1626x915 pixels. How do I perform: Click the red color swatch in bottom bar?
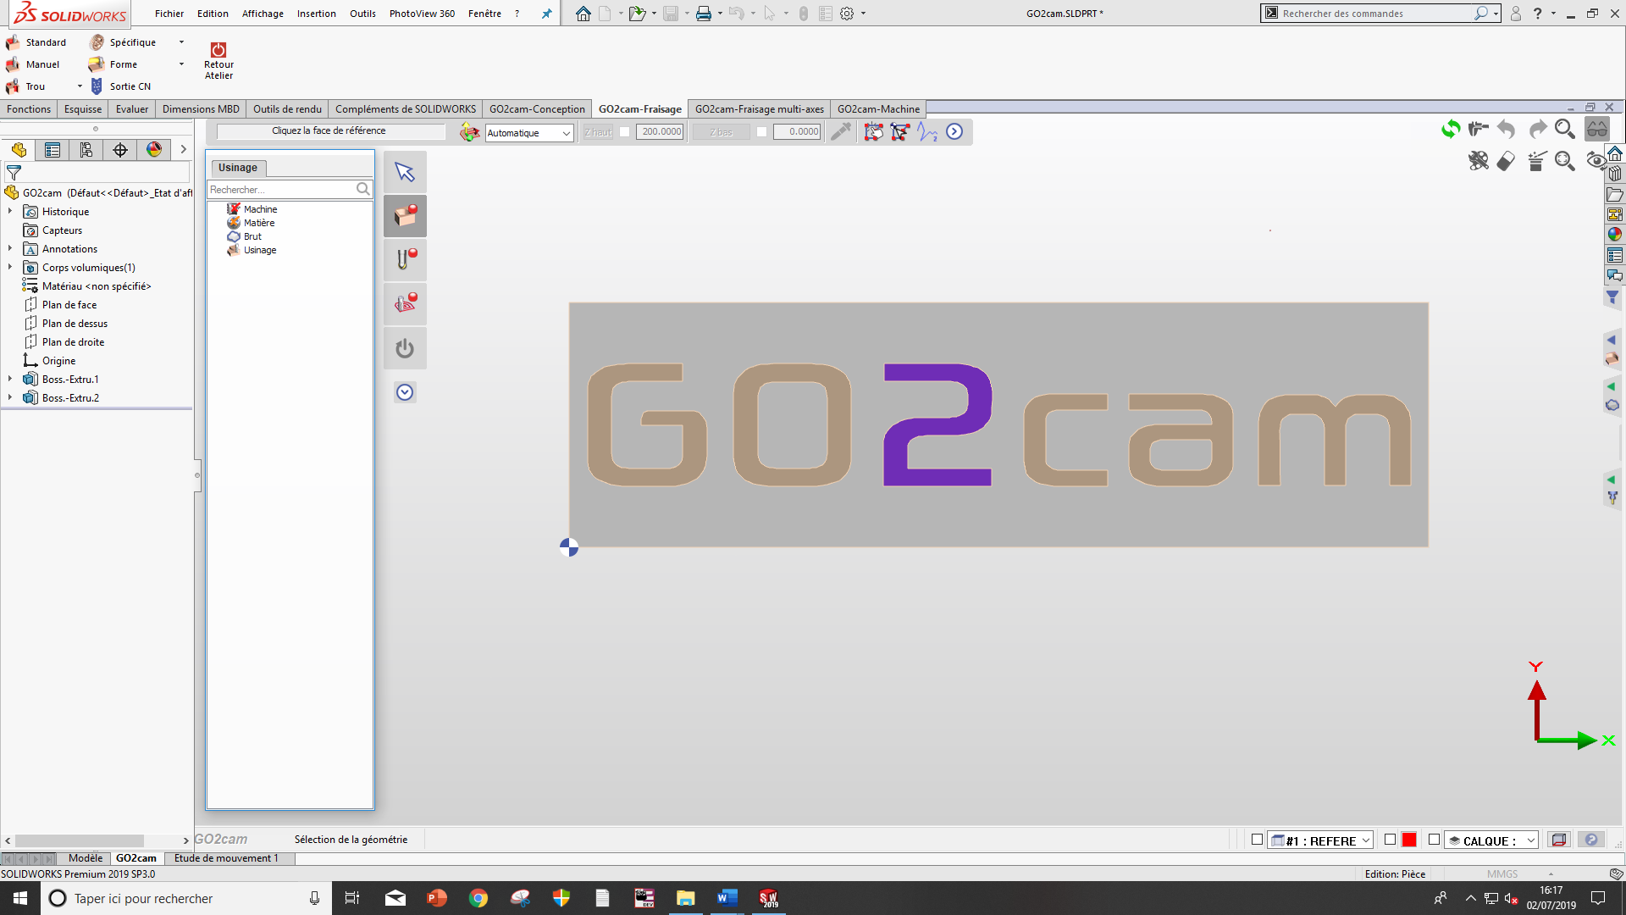pyautogui.click(x=1409, y=840)
